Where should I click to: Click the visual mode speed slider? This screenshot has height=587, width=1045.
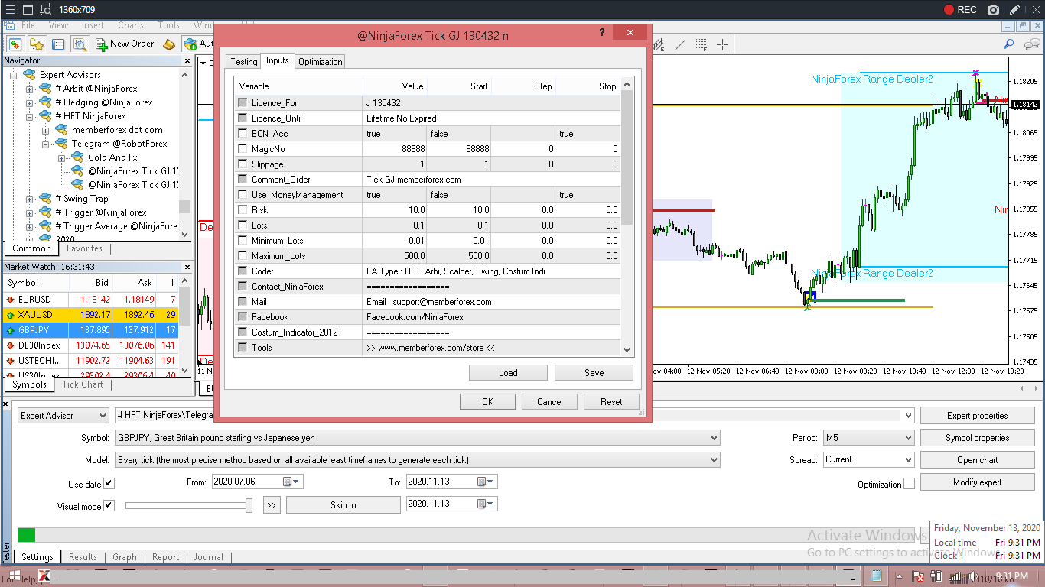tap(187, 505)
